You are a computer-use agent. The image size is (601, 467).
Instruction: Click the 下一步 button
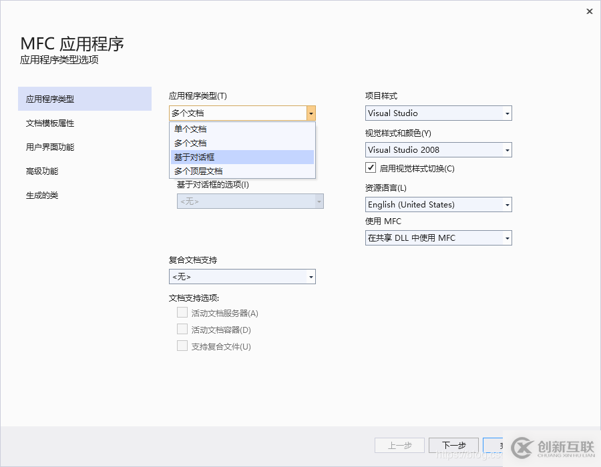pyautogui.click(x=453, y=445)
